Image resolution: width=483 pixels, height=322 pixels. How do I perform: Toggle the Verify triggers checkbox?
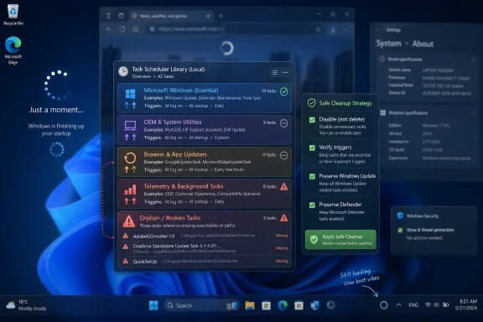coord(312,148)
